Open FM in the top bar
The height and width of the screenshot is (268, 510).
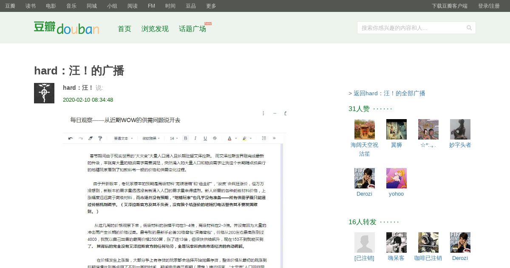point(151,6)
